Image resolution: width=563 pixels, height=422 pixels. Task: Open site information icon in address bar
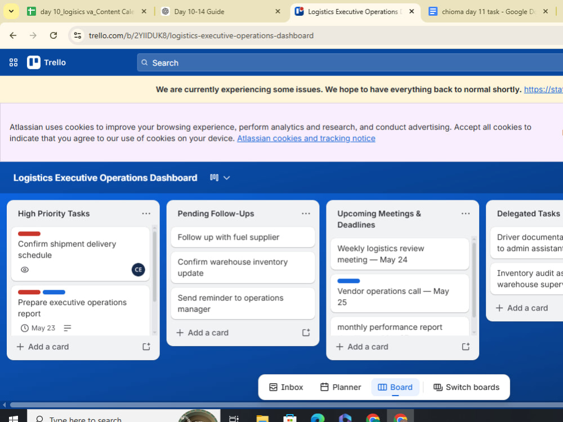(78, 35)
